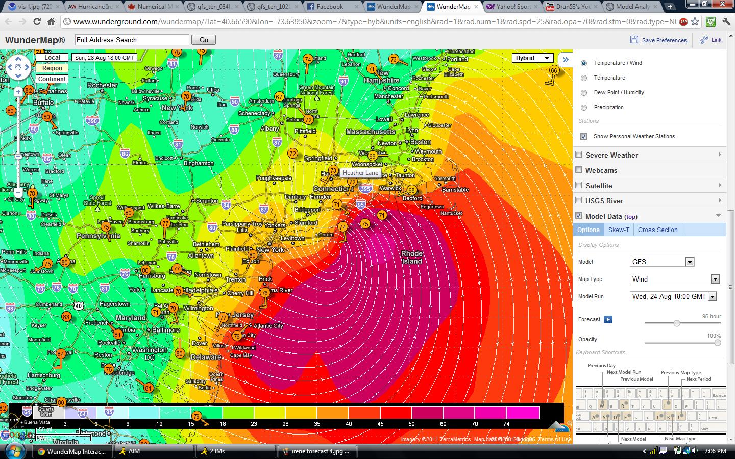Select the Temperature / Wind radio button

click(584, 63)
